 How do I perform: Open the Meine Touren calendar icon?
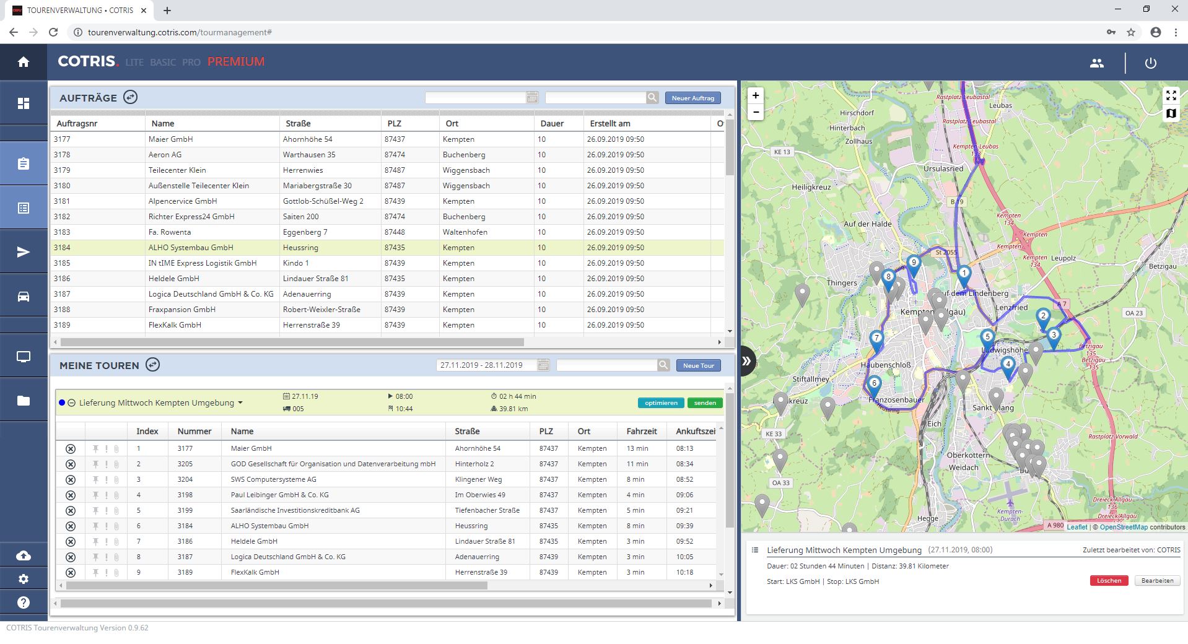543,365
